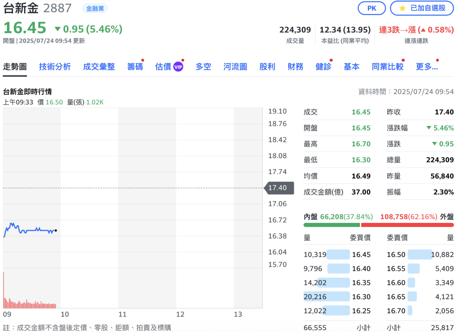The width and height of the screenshot is (458, 332).
Task: Click bid price 16.45 row
Action: click(x=337, y=254)
